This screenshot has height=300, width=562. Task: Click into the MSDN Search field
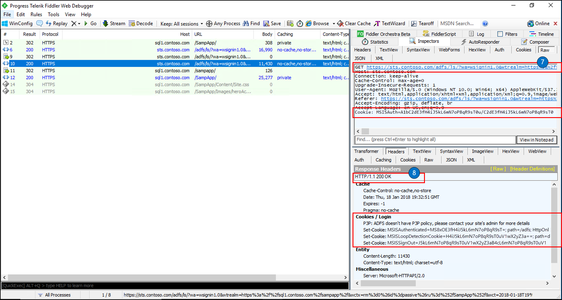pos(459,23)
